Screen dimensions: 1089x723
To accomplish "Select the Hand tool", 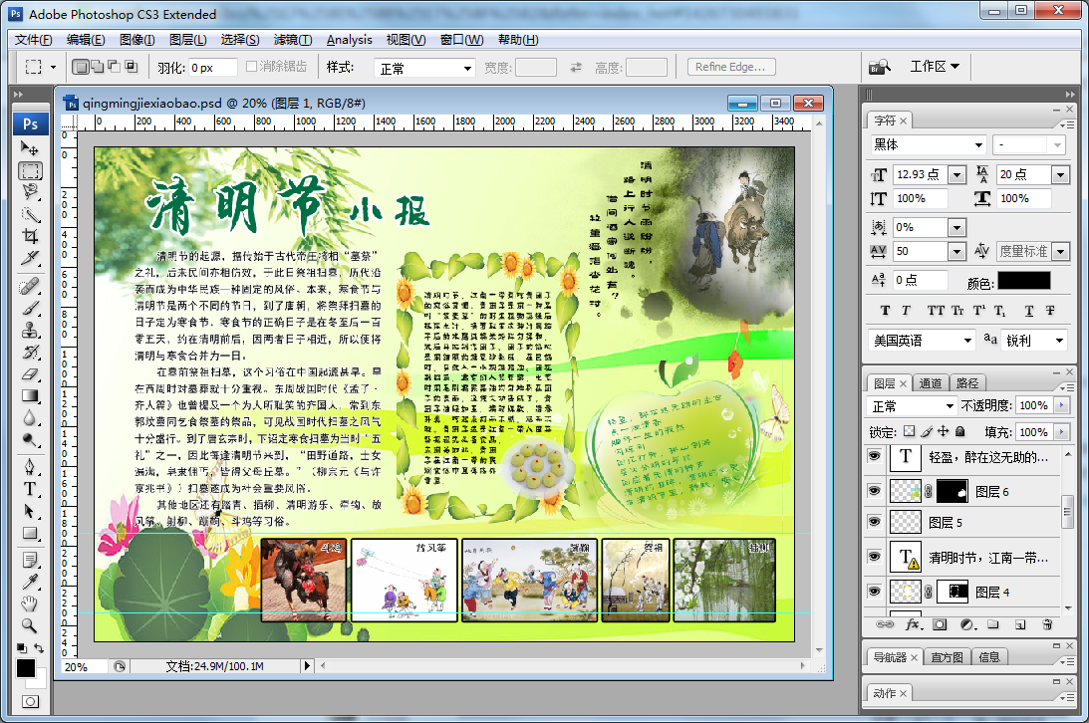I will coord(30,603).
